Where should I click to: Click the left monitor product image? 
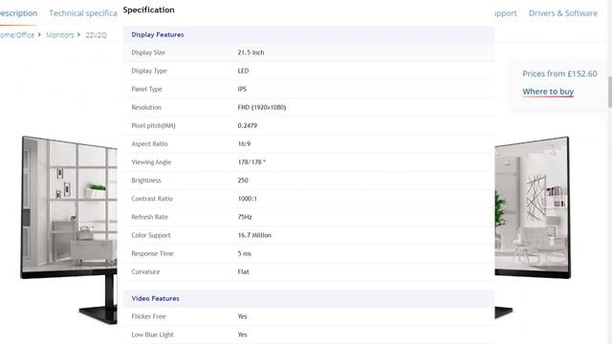click(x=69, y=229)
